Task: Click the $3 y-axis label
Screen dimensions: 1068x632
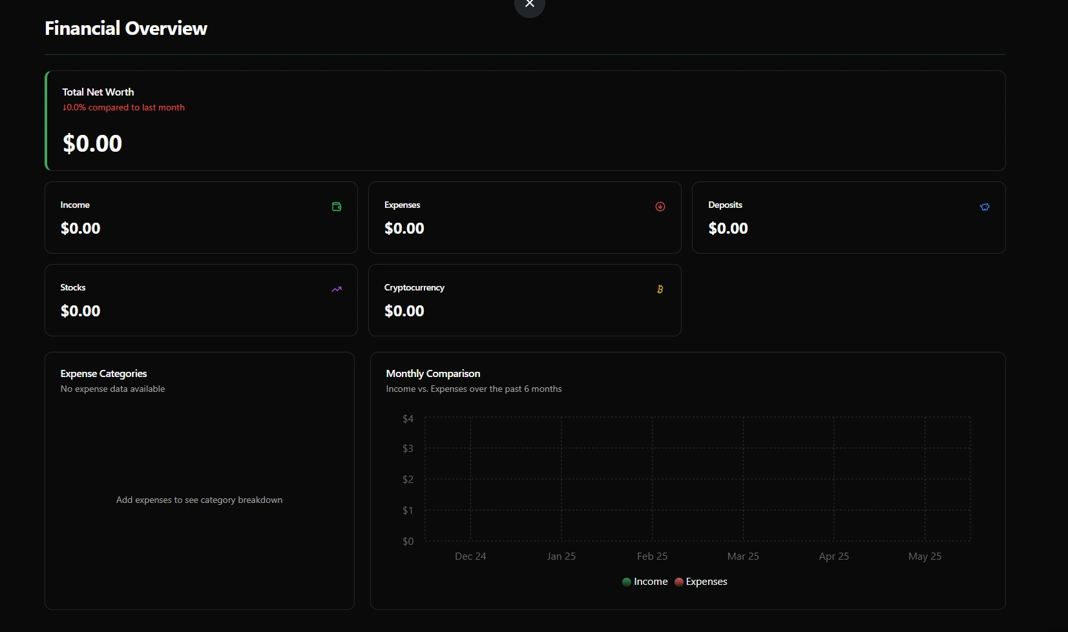Action: click(408, 449)
